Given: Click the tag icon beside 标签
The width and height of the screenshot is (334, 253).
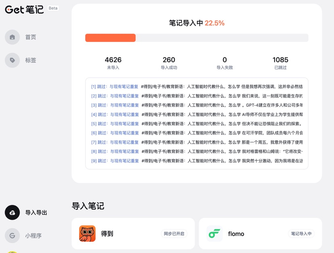Looking at the screenshot, I should tap(12, 60).
